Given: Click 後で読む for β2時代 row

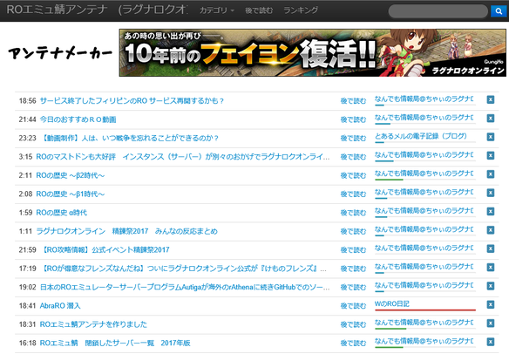Looking at the screenshot, I should (353, 175).
